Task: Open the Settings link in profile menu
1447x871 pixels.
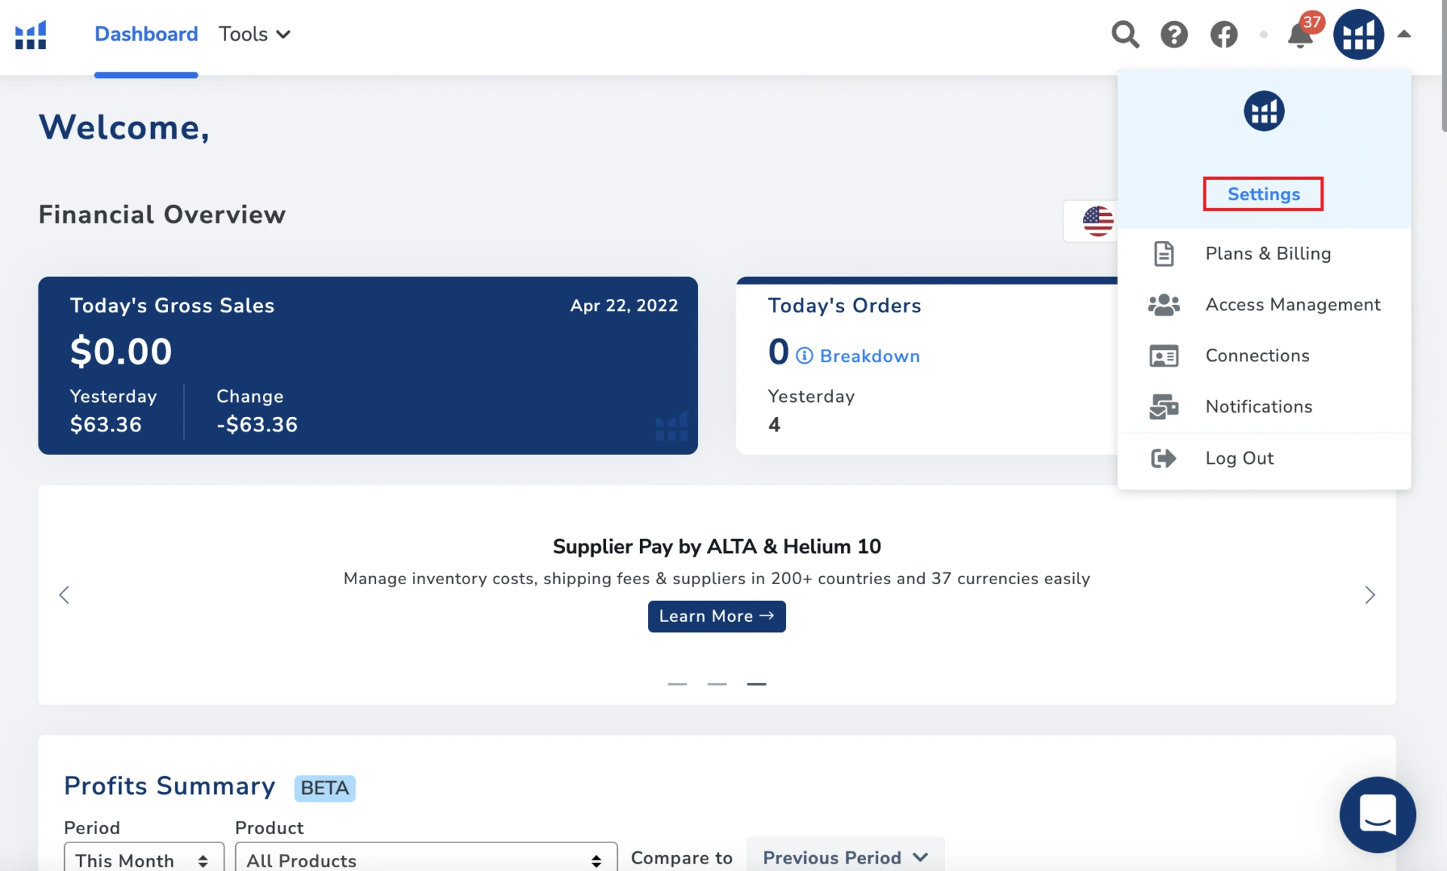Action: 1263,194
